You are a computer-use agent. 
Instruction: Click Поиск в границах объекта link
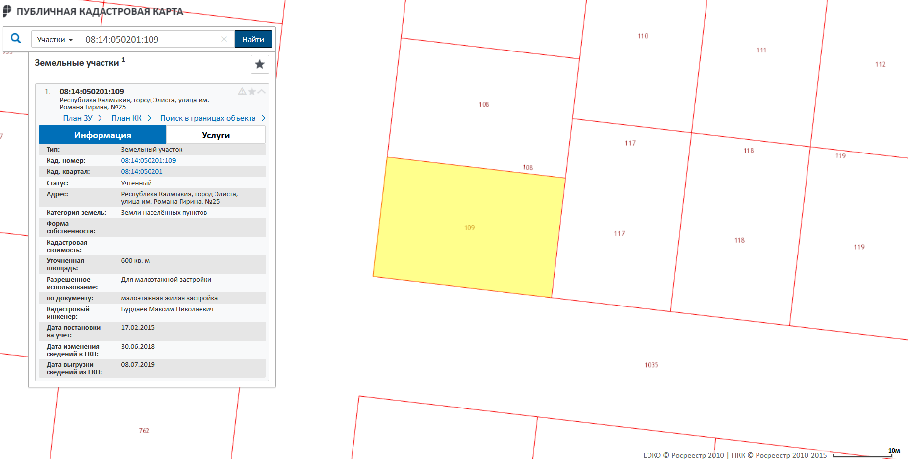click(x=213, y=118)
